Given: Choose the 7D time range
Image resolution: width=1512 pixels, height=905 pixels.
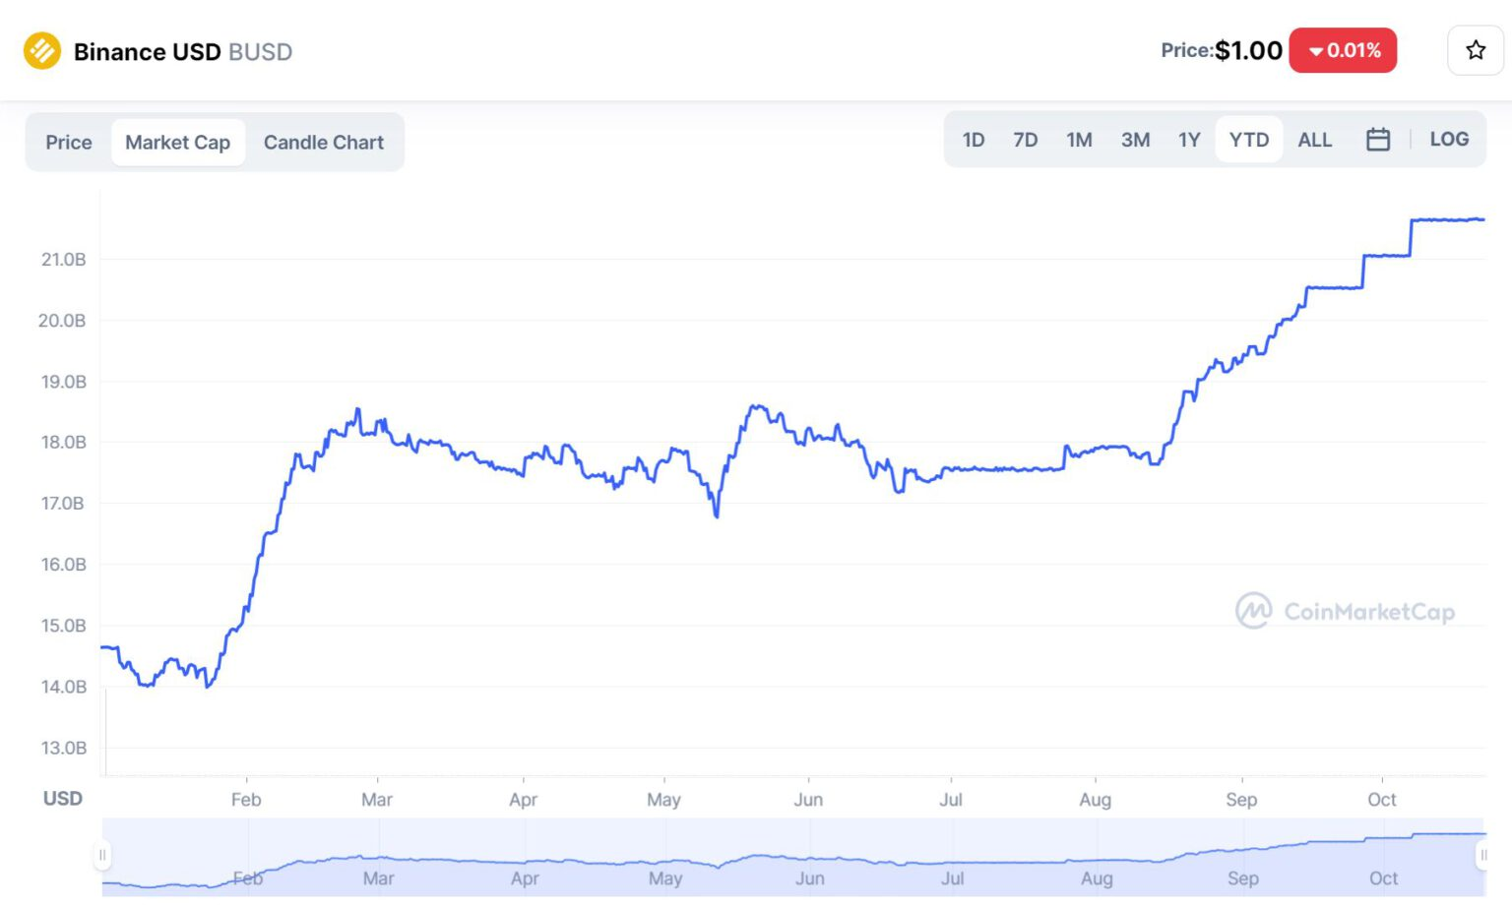Looking at the screenshot, I should 1025,140.
